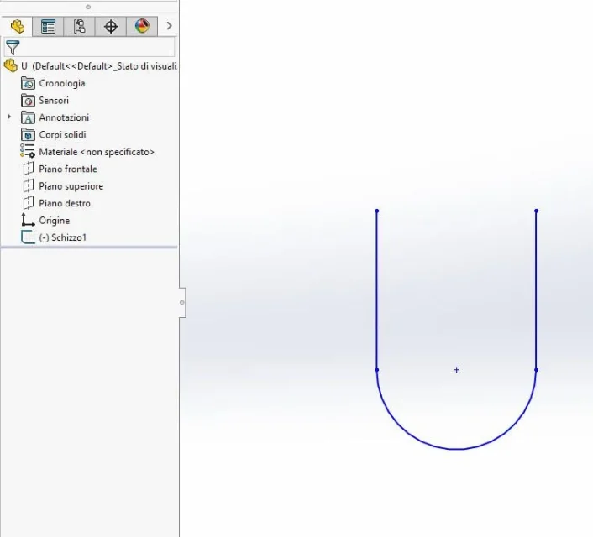Click the filter funnel icon
Image resolution: width=593 pixels, height=537 pixels.
[x=13, y=47]
